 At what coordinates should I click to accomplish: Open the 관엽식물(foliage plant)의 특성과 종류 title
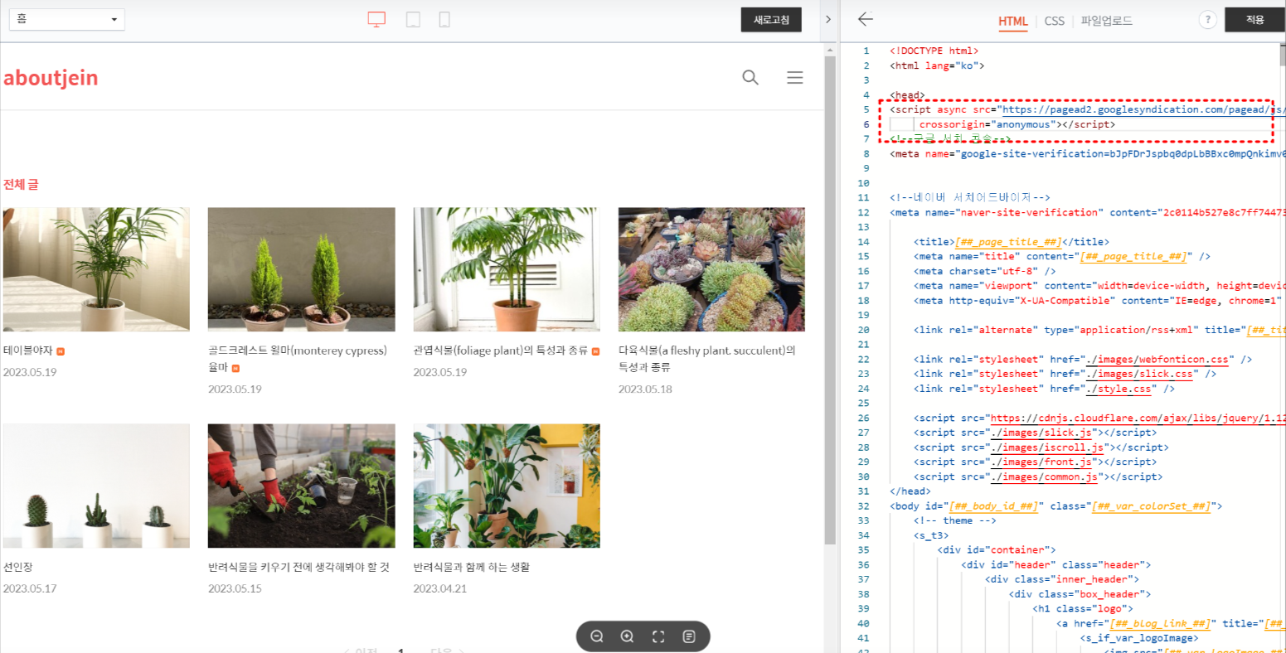pos(501,351)
